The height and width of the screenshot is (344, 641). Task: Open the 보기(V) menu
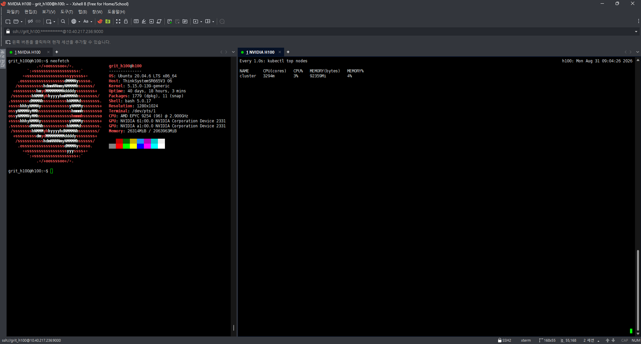tap(49, 12)
